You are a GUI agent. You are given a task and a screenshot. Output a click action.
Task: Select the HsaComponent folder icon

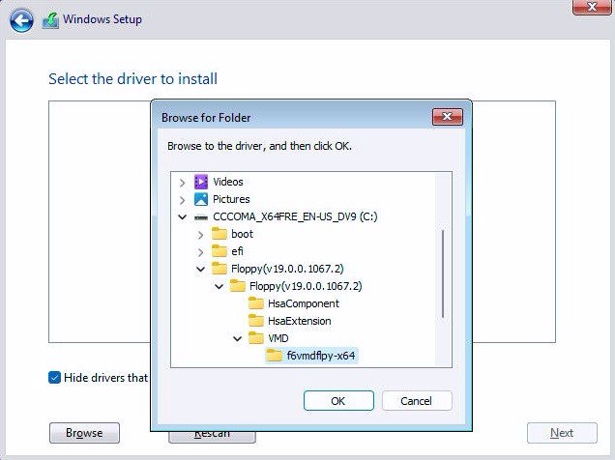point(256,303)
